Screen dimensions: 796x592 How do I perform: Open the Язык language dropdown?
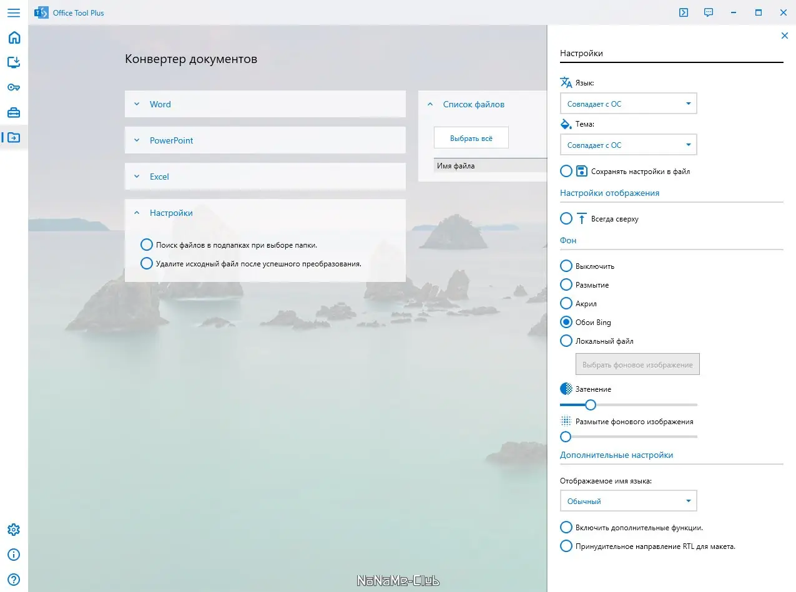click(x=628, y=104)
